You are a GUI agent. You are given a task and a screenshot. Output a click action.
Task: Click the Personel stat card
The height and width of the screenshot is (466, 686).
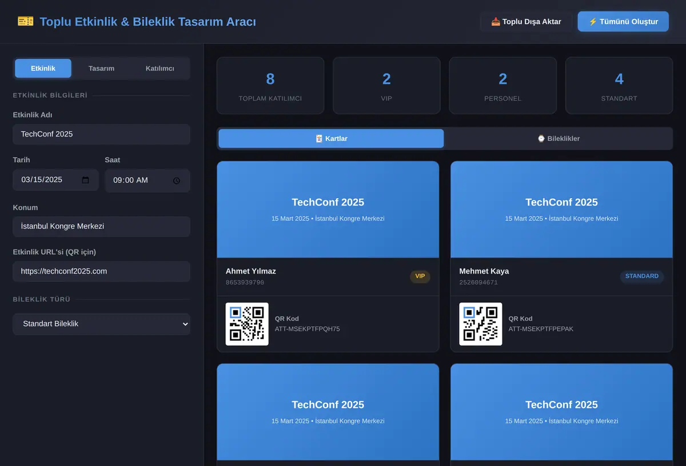tap(503, 86)
